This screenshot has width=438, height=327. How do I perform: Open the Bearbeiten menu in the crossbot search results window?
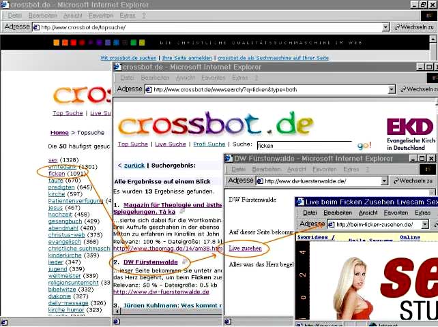point(155,78)
